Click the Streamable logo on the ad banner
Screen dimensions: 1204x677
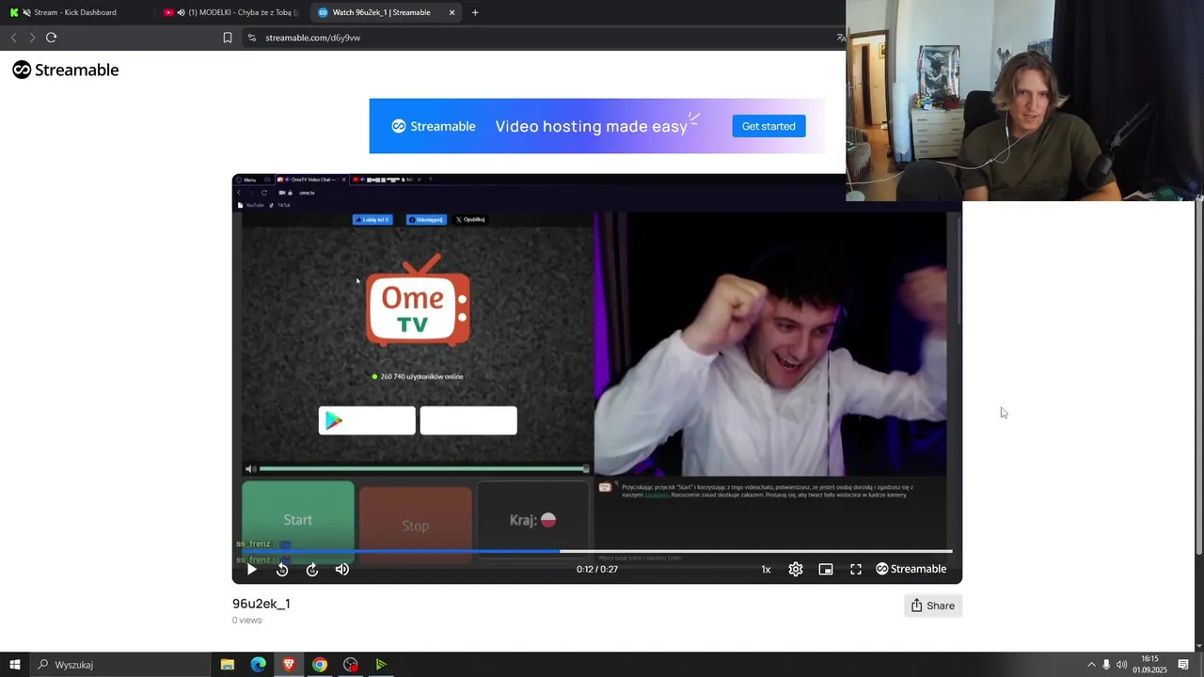pyautogui.click(x=434, y=126)
